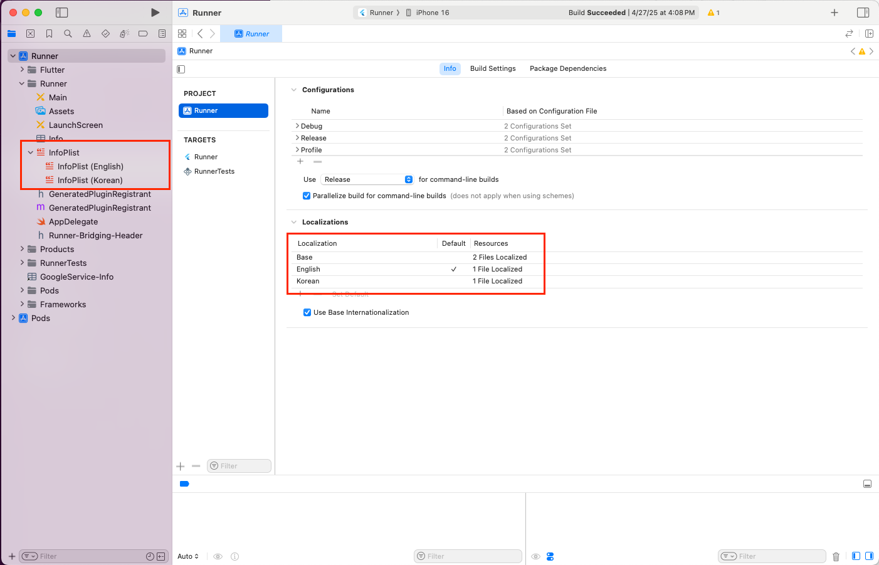This screenshot has width=879, height=565.
Task: Open the Bookmark navigator
Action: pyautogui.click(x=49, y=34)
